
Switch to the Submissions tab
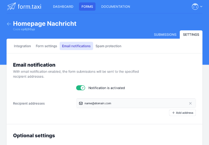[x=165, y=35]
